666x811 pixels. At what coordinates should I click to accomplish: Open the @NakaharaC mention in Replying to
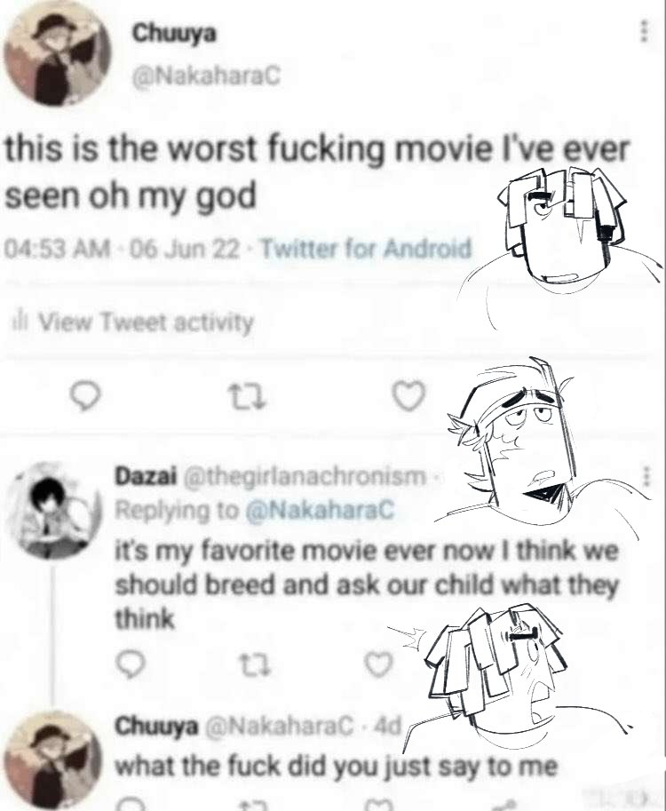tap(320, 511)
